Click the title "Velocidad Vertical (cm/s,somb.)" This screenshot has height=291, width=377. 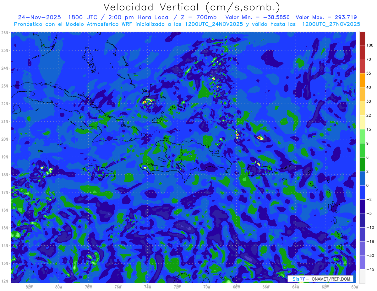[x=192, y=8]
